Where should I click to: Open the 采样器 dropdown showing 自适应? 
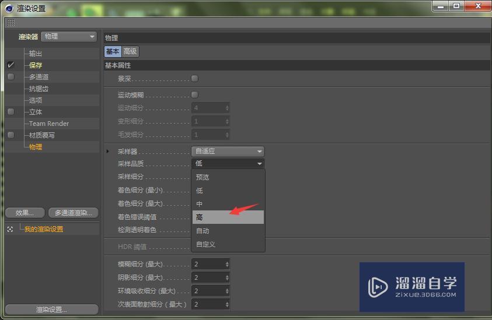(228, 151)
